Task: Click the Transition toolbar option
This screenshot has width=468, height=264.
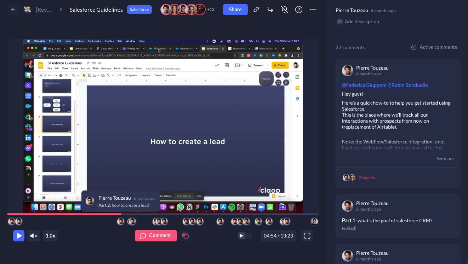Action: [x=171, y=75]
